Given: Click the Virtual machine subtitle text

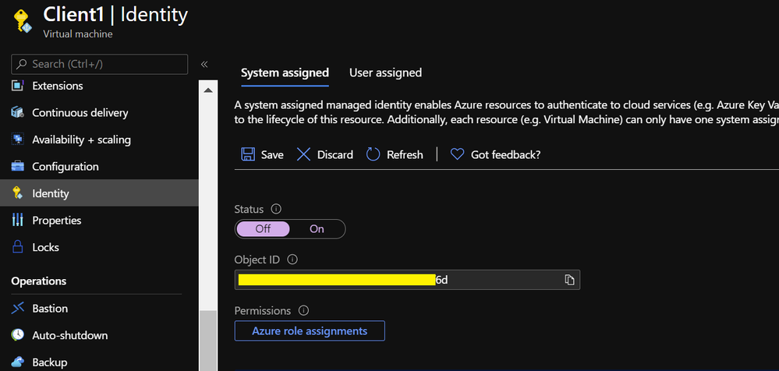Looking at the screenshot, I should [78, 34].
